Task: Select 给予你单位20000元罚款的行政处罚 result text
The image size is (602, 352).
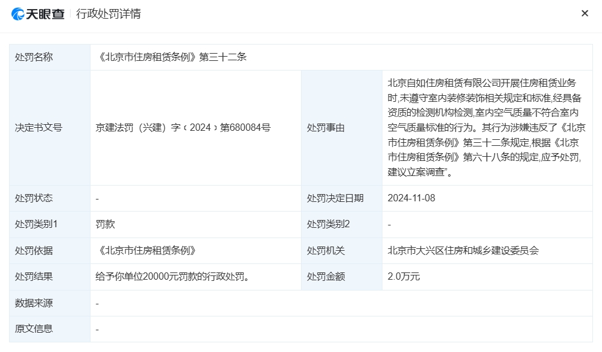Action: pyautogui.click(x=173, y=277)
